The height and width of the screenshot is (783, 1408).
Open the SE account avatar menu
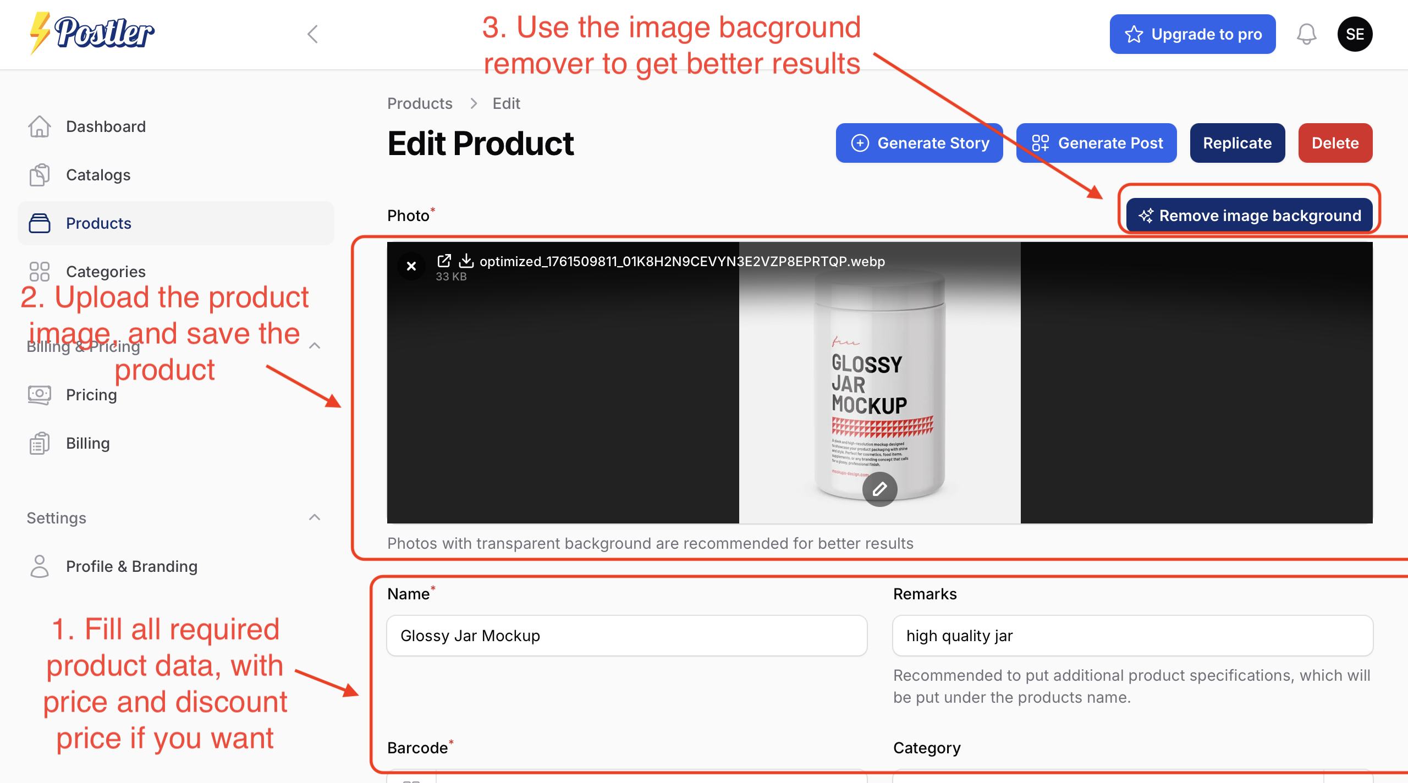(1355, 34)
